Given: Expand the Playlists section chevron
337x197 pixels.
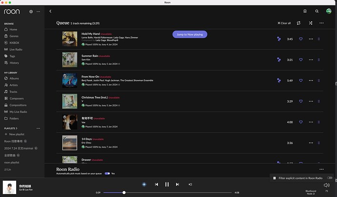Looking at the screenshot, I should tap(17, 128).
